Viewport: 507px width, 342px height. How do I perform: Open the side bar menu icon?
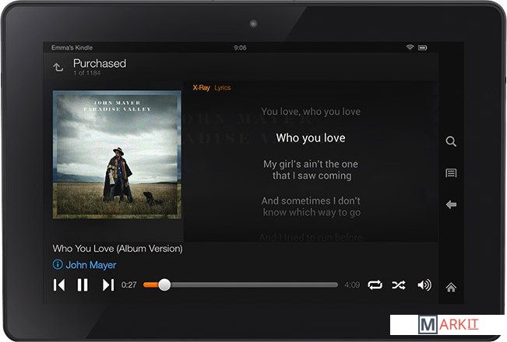point(451,173)
